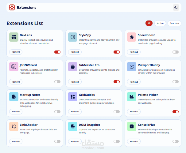The height and width of the screenshot is (153, 186).
Task: Click the 'JSONWizard' title text
Action: (x=28, y=65)
